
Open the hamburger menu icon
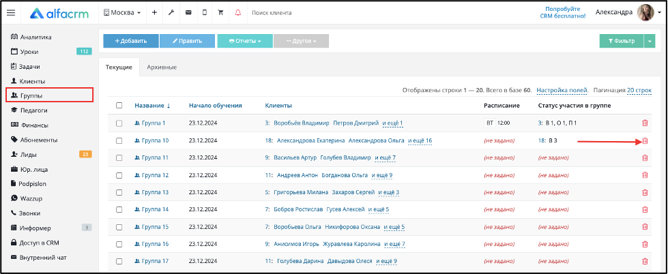11,13
